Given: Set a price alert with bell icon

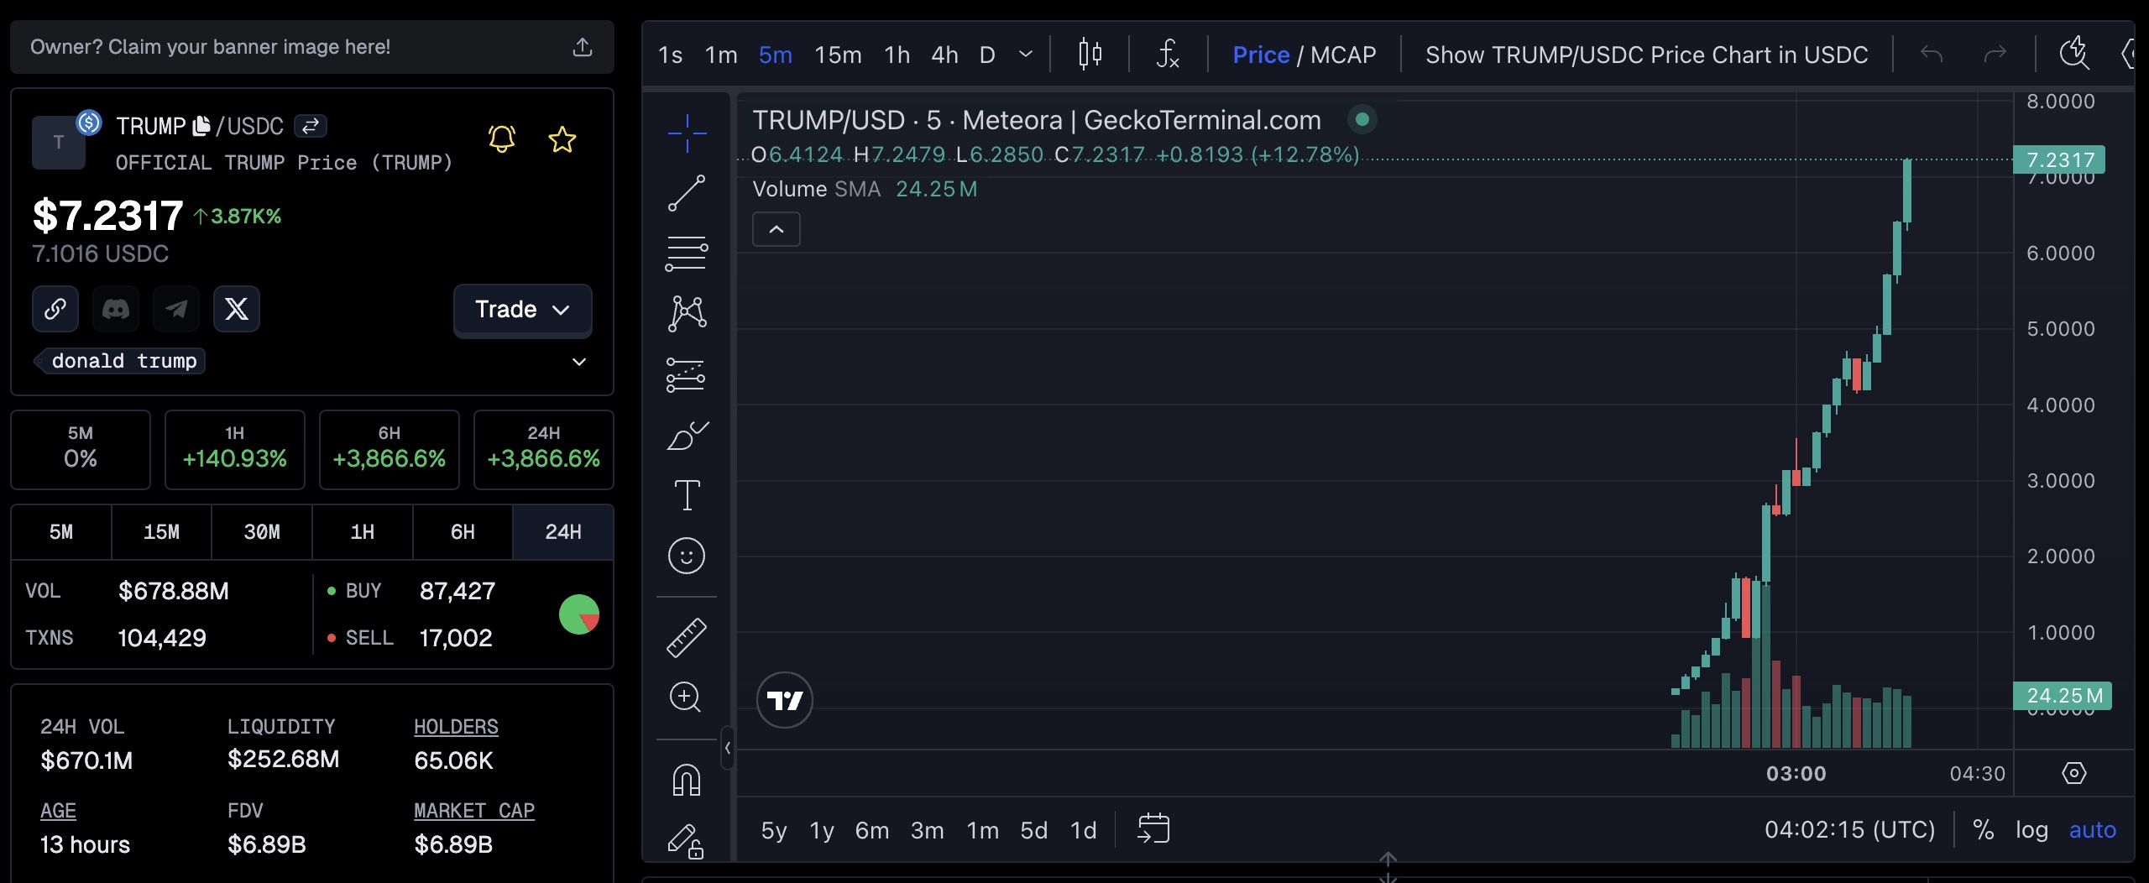Looking at the screenshot, I should click(502, 138).
